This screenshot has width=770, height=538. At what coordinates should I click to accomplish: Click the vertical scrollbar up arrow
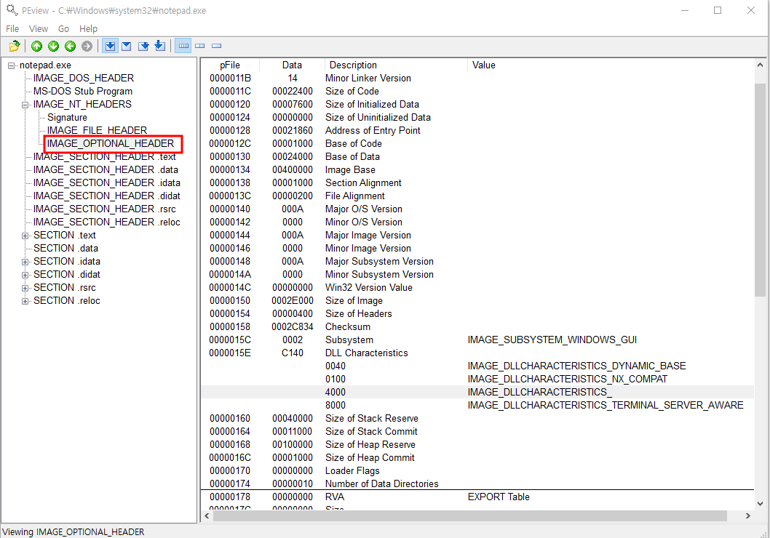[760, 65]
